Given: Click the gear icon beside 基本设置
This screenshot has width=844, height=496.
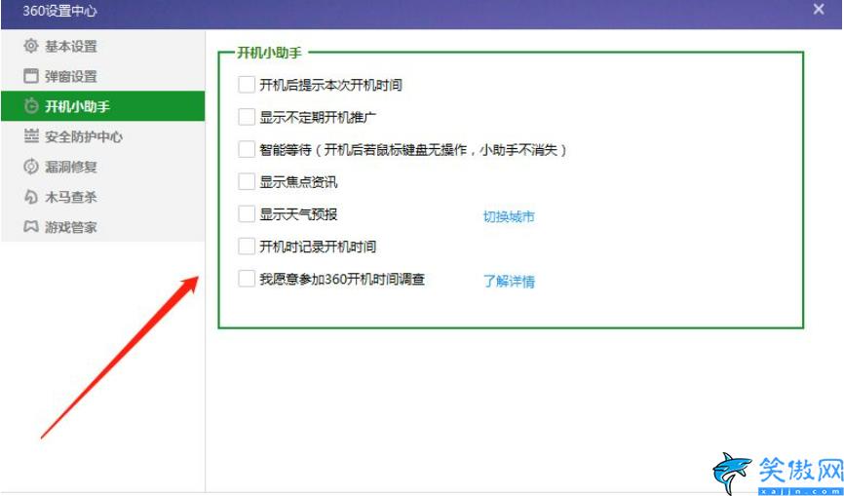Looking at the screenshot, I should (31, 46).
